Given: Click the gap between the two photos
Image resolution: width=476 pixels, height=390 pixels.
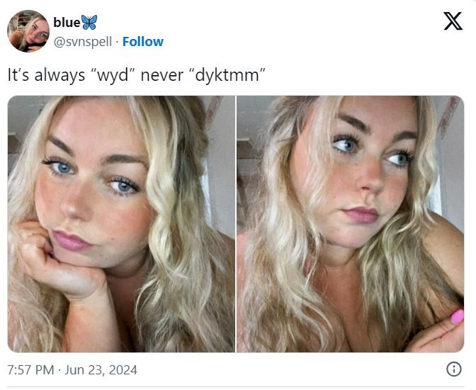Looking at the screenshot, I should tap(236, 224).
